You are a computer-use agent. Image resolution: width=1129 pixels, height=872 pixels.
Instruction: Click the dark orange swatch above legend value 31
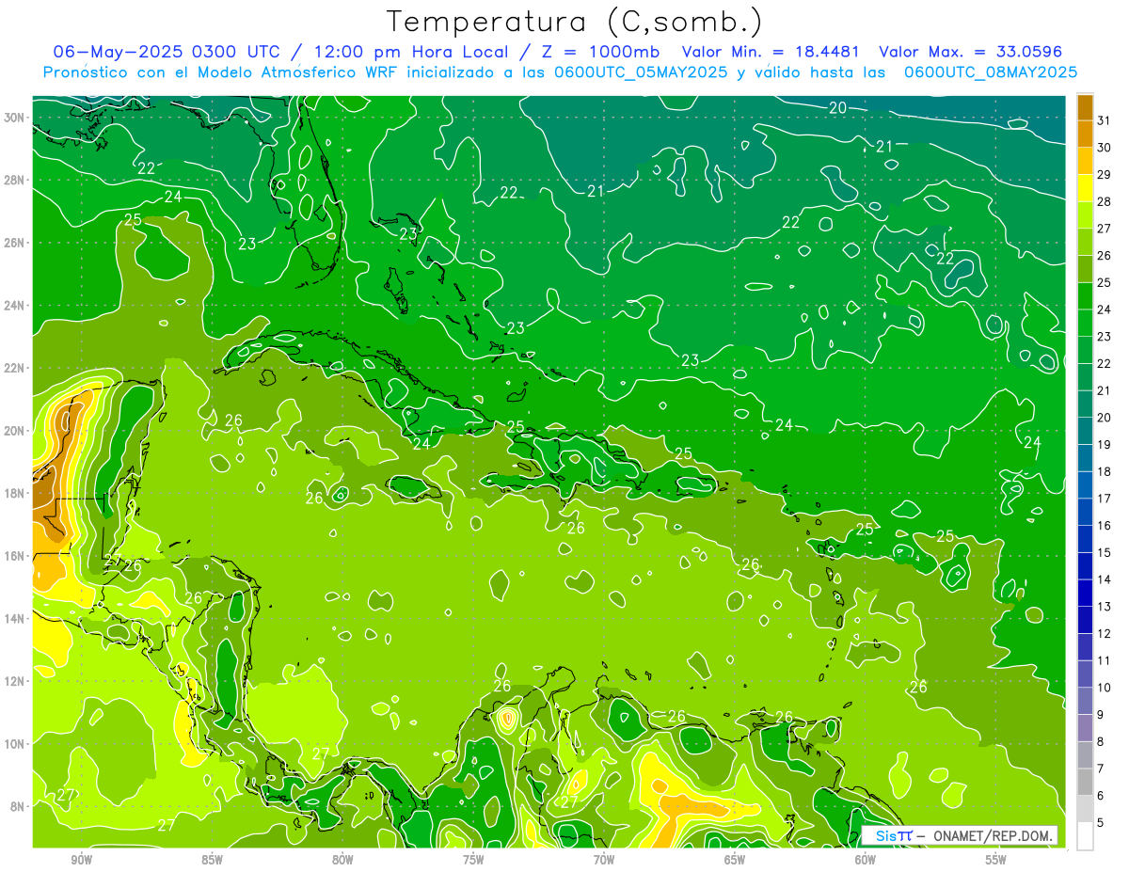click(1085, 107)
